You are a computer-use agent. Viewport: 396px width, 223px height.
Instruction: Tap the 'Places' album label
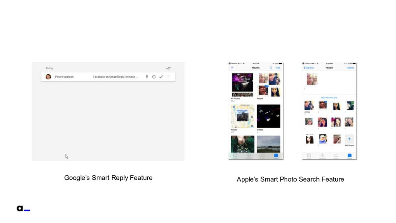234,130
